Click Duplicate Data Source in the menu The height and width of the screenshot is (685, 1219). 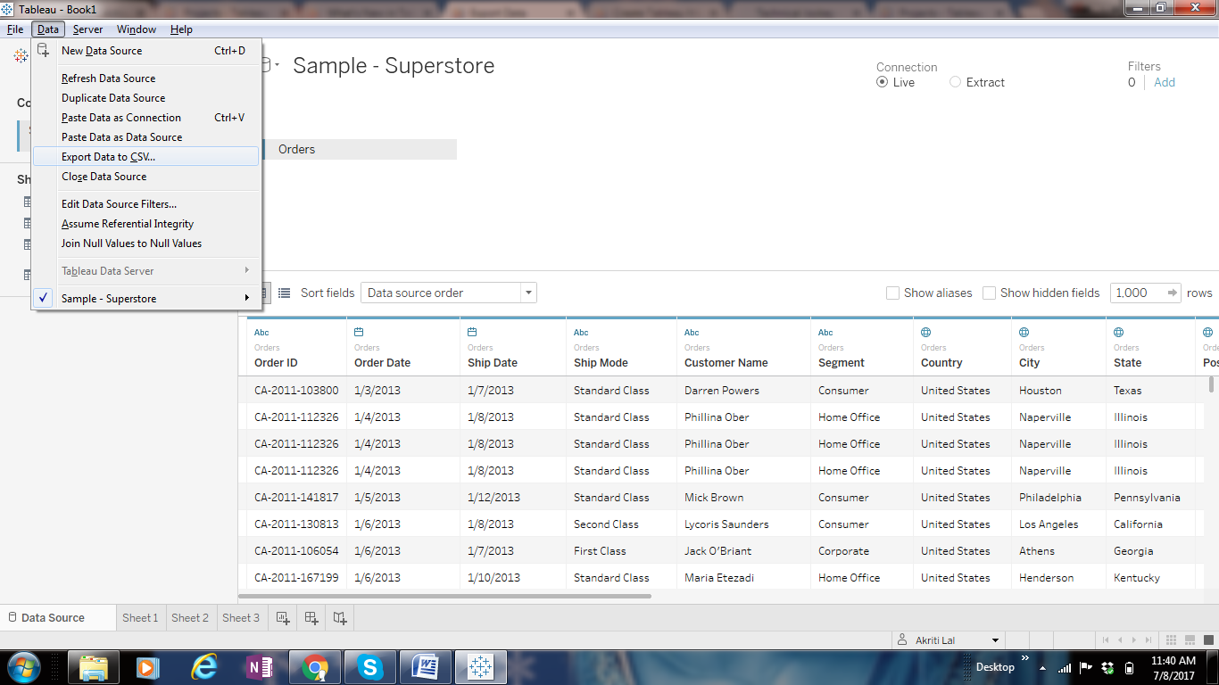point(145,98)
